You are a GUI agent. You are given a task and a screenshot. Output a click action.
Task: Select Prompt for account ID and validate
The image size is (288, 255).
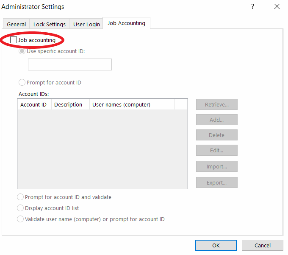click(20, 197)
